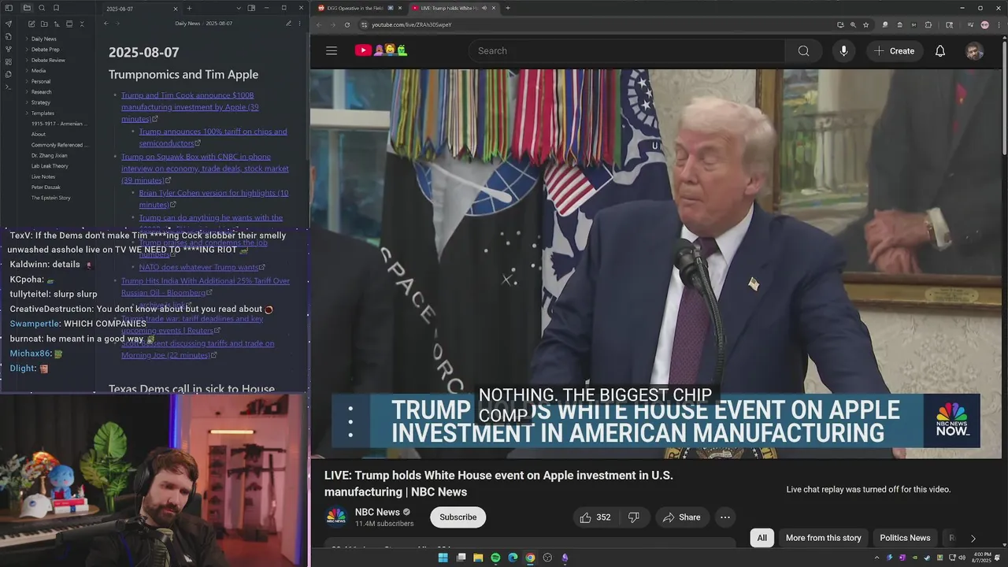
Task: Open the Lab Leak Theory note
Action: 50,166
